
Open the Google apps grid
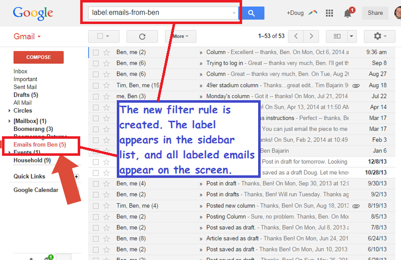pos(329,13)
